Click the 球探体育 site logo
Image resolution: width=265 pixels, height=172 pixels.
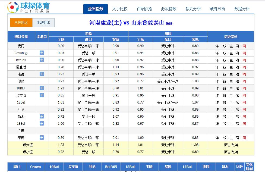coord(29,7)
